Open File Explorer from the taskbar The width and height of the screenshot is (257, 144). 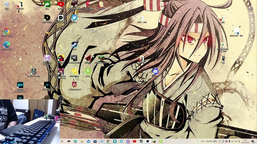coord(82,141)
